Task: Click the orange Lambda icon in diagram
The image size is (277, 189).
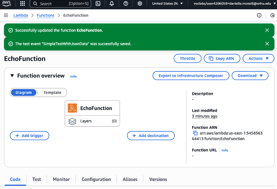Action: (x=72, y=108)
